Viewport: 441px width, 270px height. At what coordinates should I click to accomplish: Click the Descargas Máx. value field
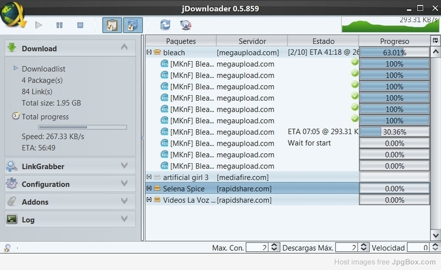[x=347, y=247]
